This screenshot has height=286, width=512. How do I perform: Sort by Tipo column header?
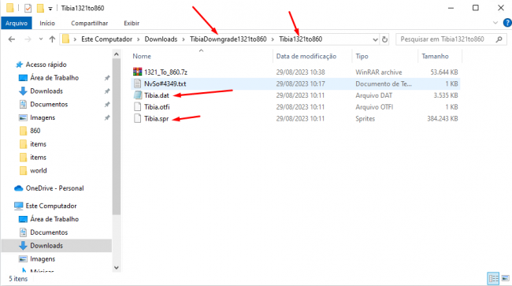pyautogui.click(x=362, y=56)
